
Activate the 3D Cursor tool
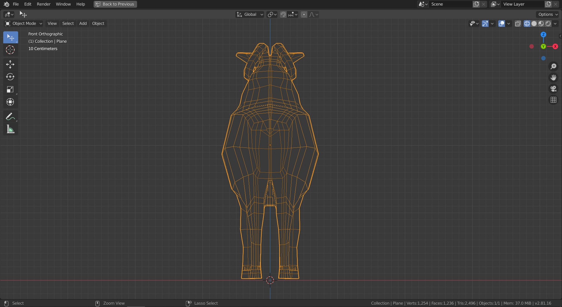click(11, 50)
